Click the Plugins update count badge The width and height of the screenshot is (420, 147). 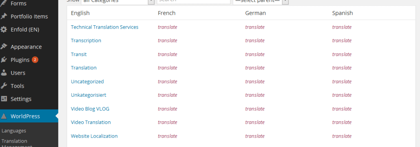[35, 60]
